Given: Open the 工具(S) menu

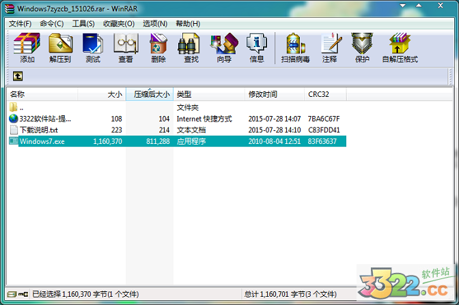Looking at the screenshot, I should pos(83,23).
